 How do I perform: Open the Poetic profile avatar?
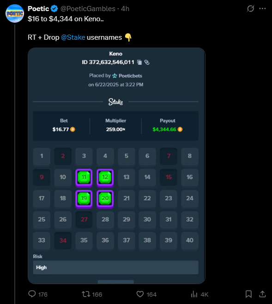coord(15,13)
